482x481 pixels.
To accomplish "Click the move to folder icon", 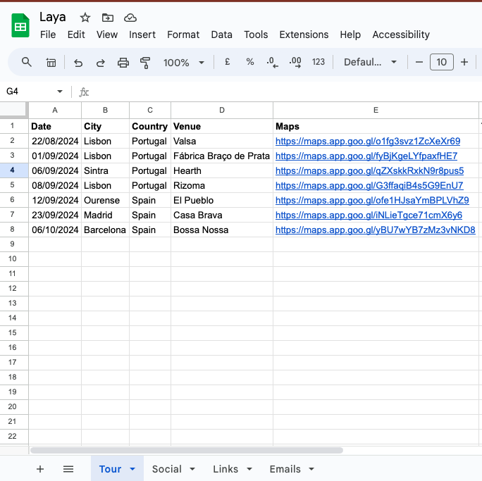I will [108, 18].
